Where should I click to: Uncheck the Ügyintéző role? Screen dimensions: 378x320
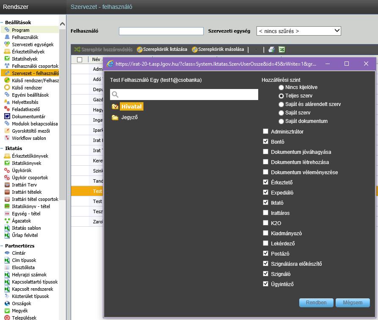266,284
